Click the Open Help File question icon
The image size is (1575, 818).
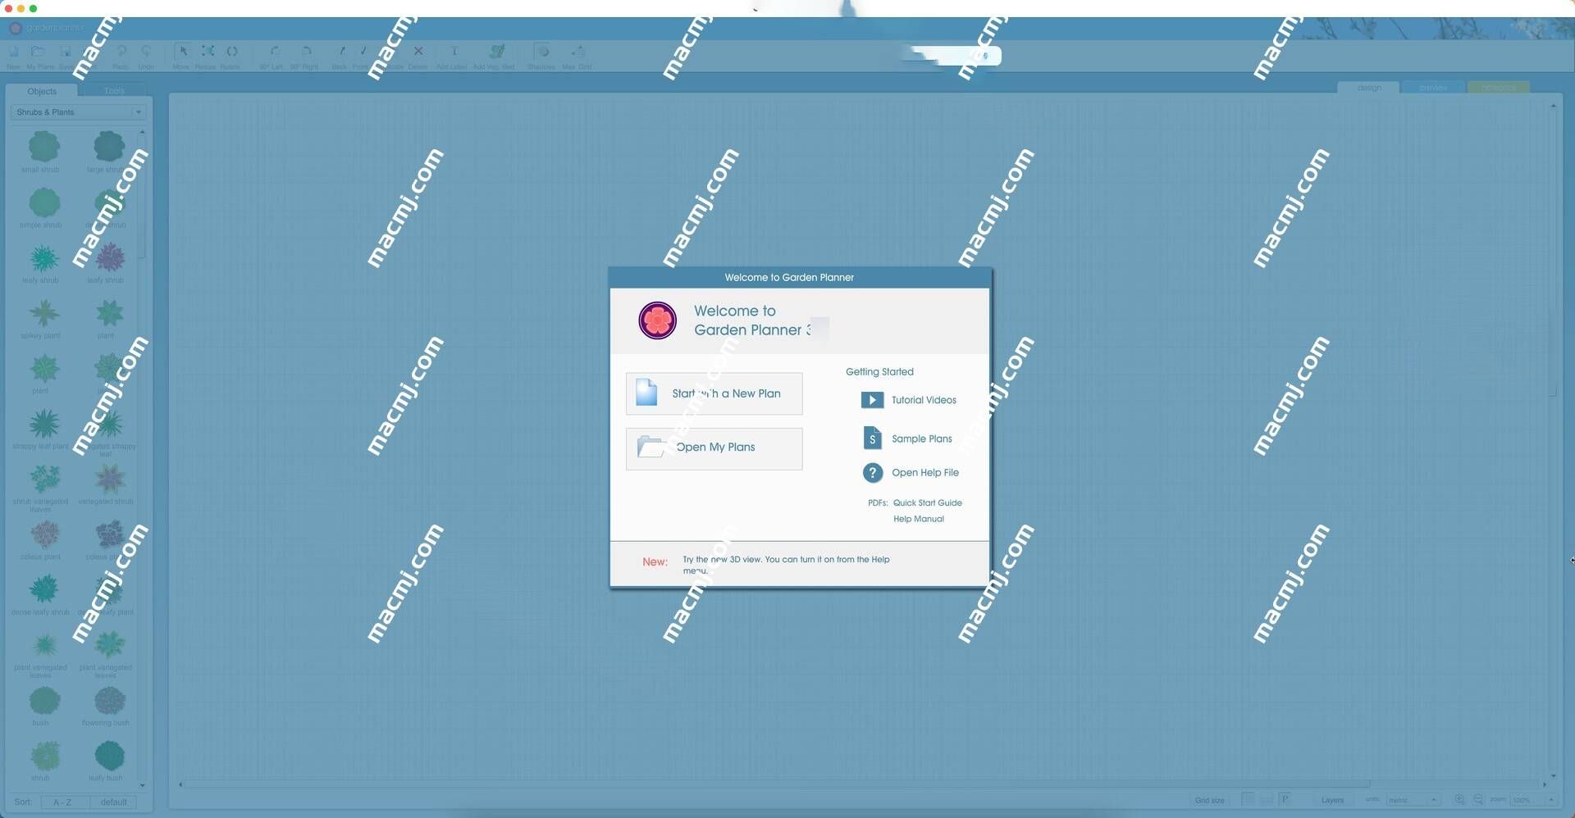[x=873, y=473]
